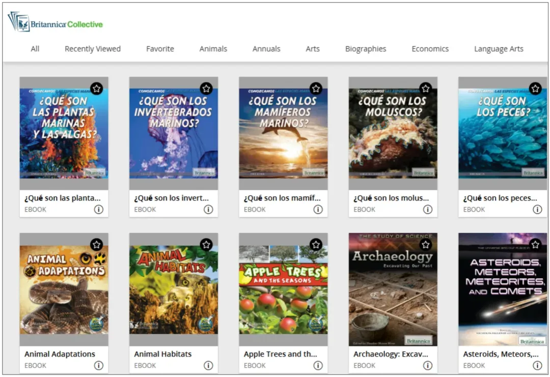Open info icon for Archaeology ebook

coord(428,365)
